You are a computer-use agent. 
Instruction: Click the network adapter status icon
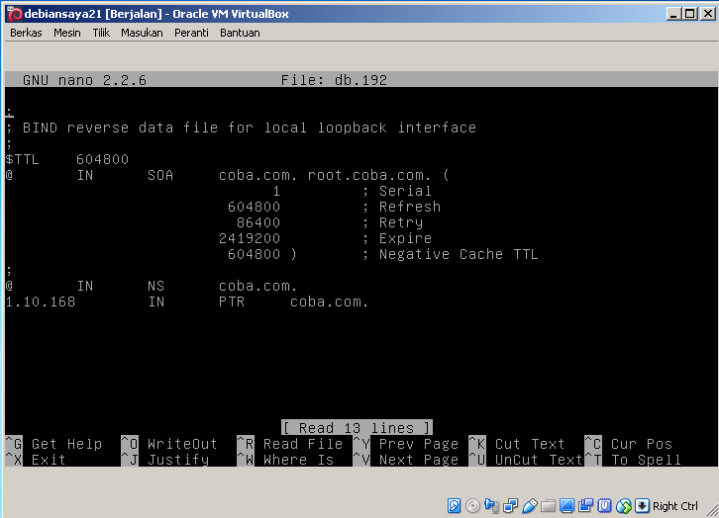pyautogui.click(x=510, y=506)
